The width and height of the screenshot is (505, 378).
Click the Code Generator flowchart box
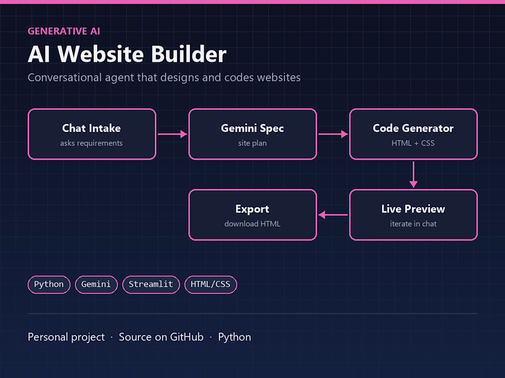[413, 134]
